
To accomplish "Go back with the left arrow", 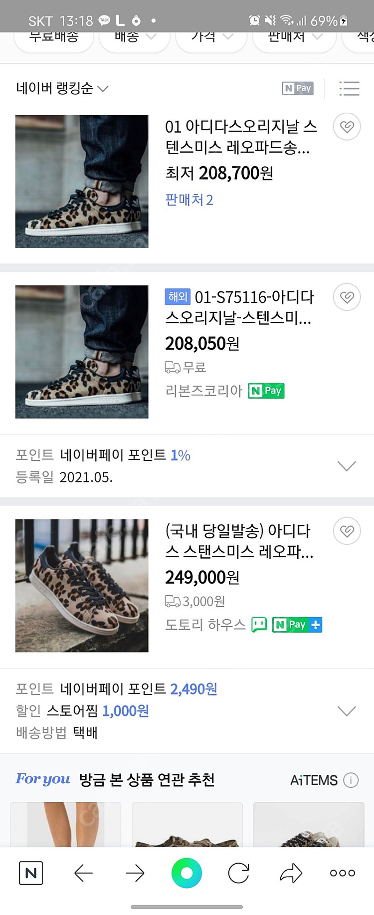I will (x=83, y=873).
